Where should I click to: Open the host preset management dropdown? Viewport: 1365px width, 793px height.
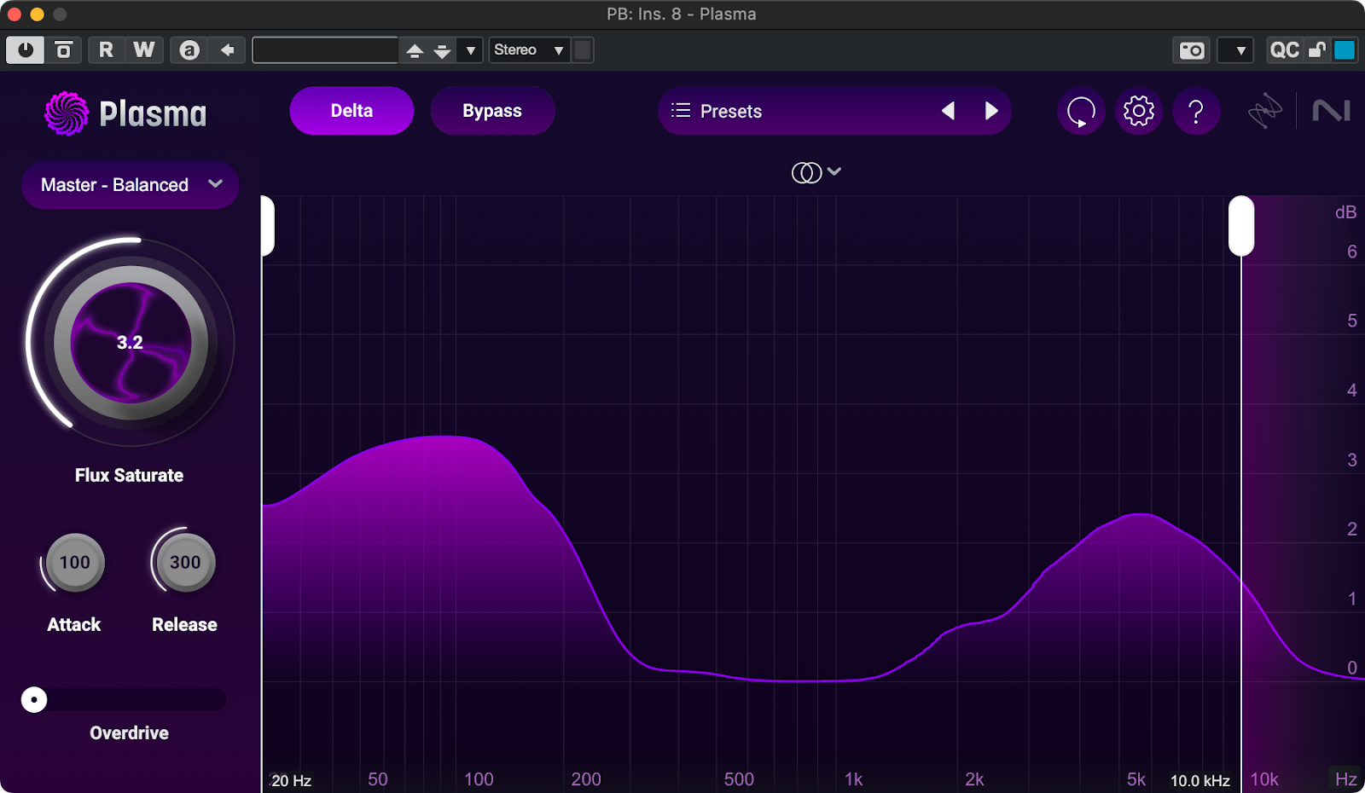tap(470, 50)
